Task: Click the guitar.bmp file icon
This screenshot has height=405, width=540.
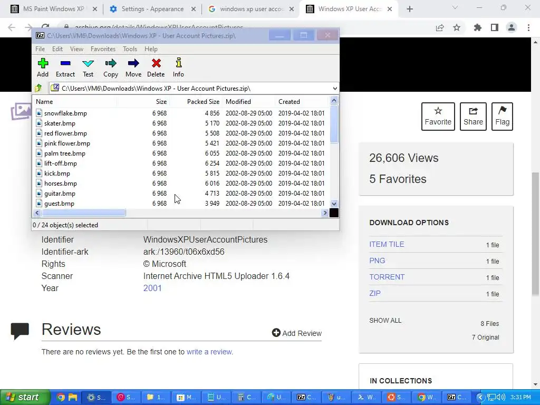Action: (x=39, y=193)
